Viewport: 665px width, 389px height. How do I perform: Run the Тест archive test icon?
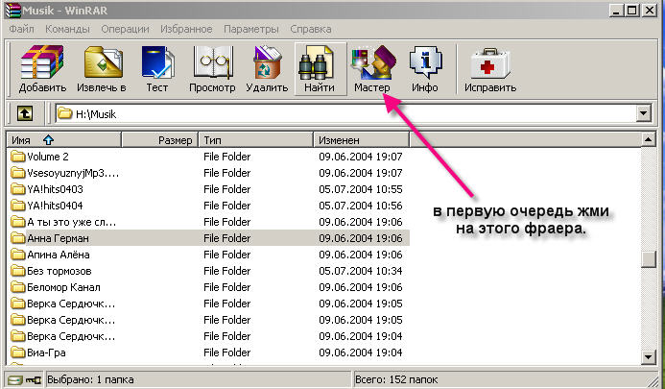coord(157,62)
